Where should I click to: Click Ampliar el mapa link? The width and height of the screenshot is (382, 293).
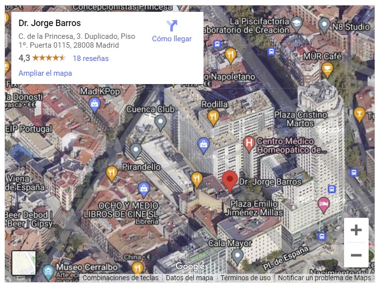pos(45,73)
